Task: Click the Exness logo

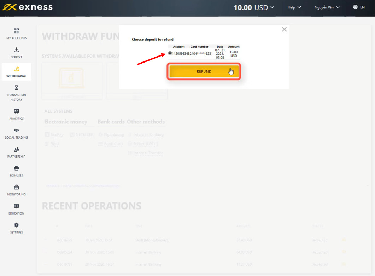Action: point(27,7)
